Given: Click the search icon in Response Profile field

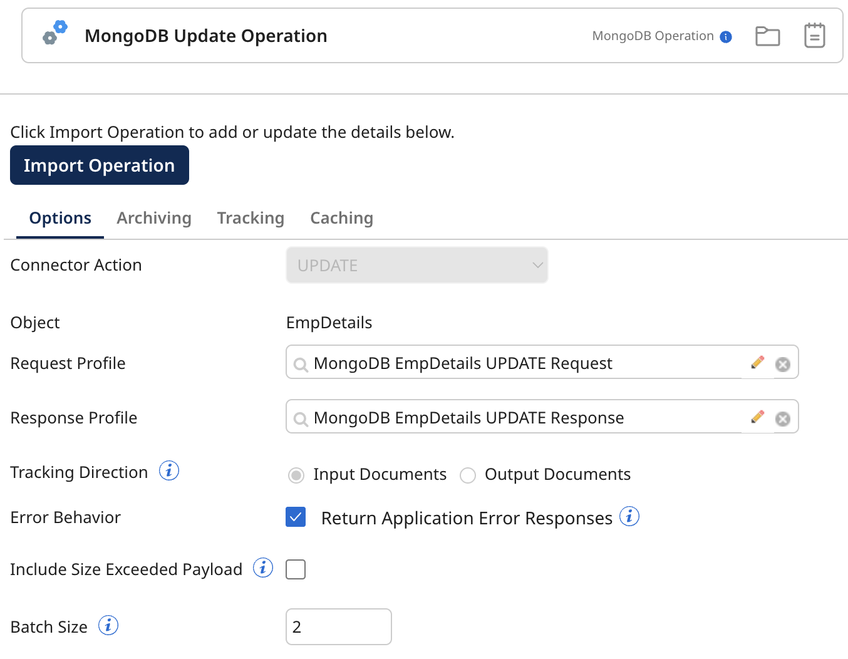Looking at the screenshot, I should [x=301, y=419].
